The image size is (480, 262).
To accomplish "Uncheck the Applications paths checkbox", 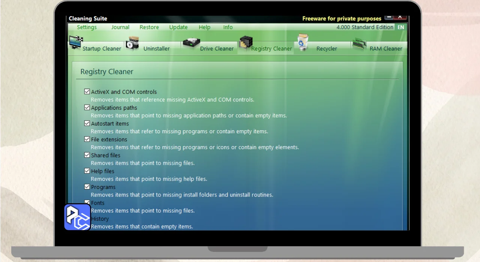I will point(87,107).
